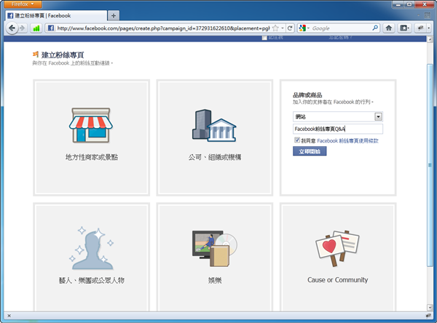This screenshot has height=323, width=437.
Task: Click the page name input field
Action: [x=338, y=129]
